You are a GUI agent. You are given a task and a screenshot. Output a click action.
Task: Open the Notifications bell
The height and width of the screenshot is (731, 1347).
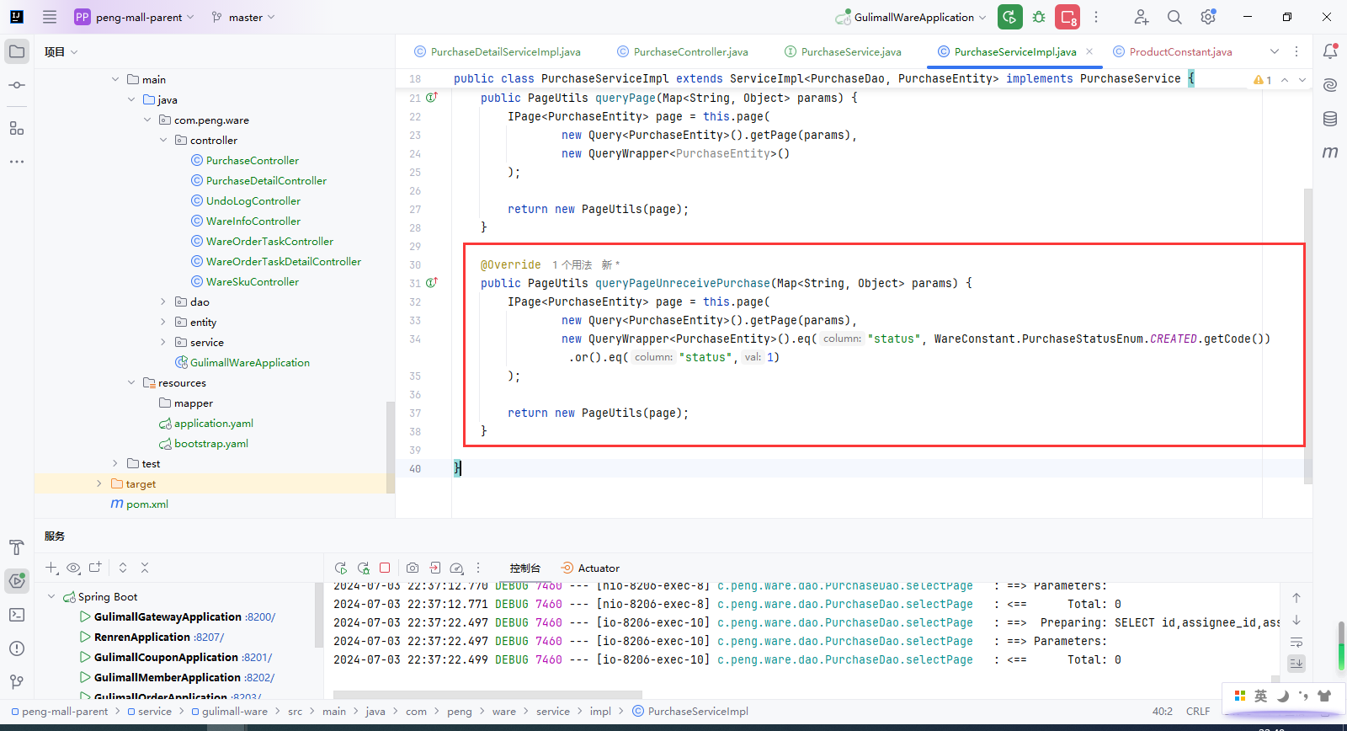[1330, 51]
